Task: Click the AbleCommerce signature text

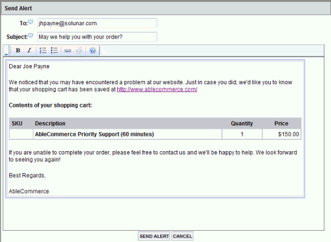Action: [x=28, y=192]
